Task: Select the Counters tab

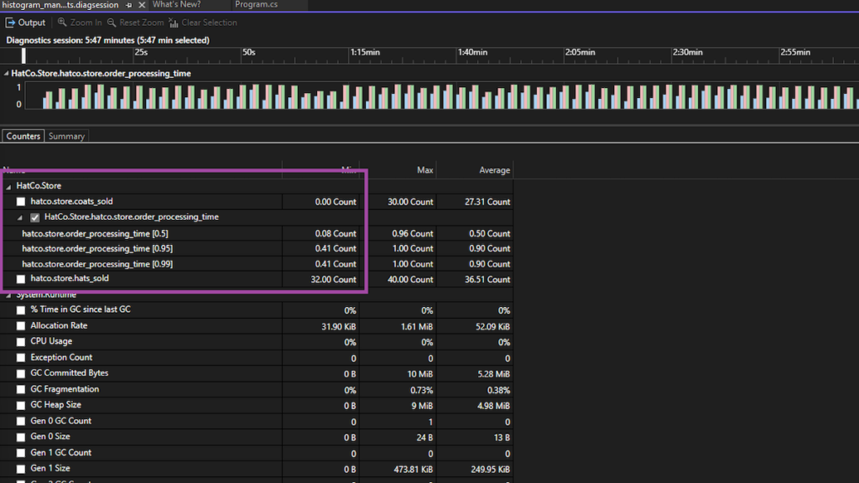Action: point(23,135)
